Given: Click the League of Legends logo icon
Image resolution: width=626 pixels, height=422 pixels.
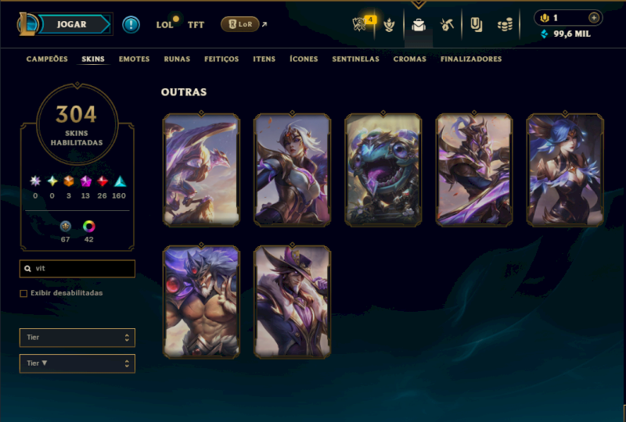Looking at the screenshot, I should coord(27,24).
